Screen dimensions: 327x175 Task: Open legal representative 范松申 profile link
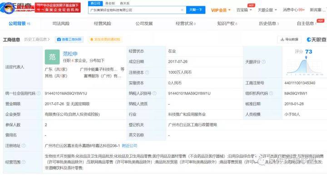click(70, 54)
